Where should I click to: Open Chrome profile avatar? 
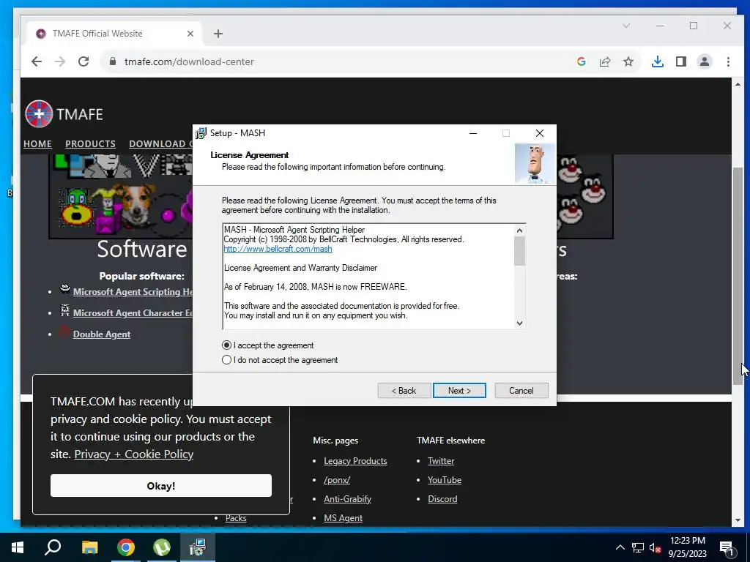coord(705,61)
